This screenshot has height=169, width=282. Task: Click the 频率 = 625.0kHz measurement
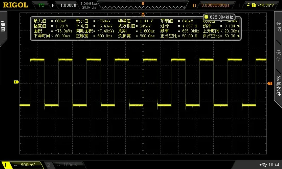[180, 31]
